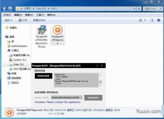The width and height of the screenshot is (164, 119).
Task: Click the Data (D:) segment in address bar
Action: pyautogui.click(x=41, y=9)
